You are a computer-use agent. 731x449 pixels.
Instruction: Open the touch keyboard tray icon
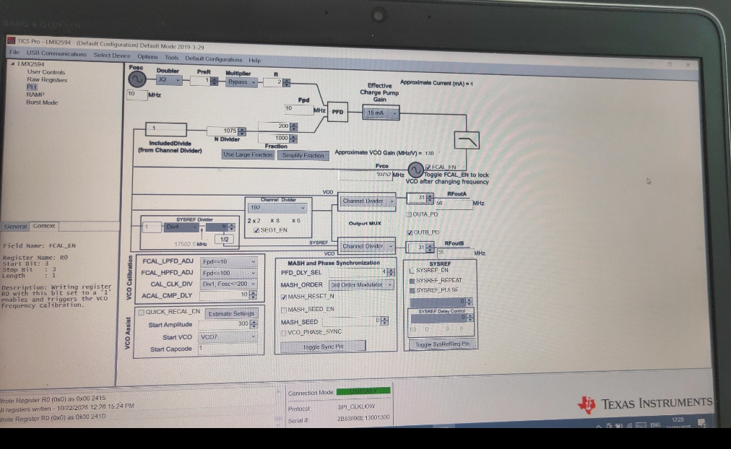(641, 424)
